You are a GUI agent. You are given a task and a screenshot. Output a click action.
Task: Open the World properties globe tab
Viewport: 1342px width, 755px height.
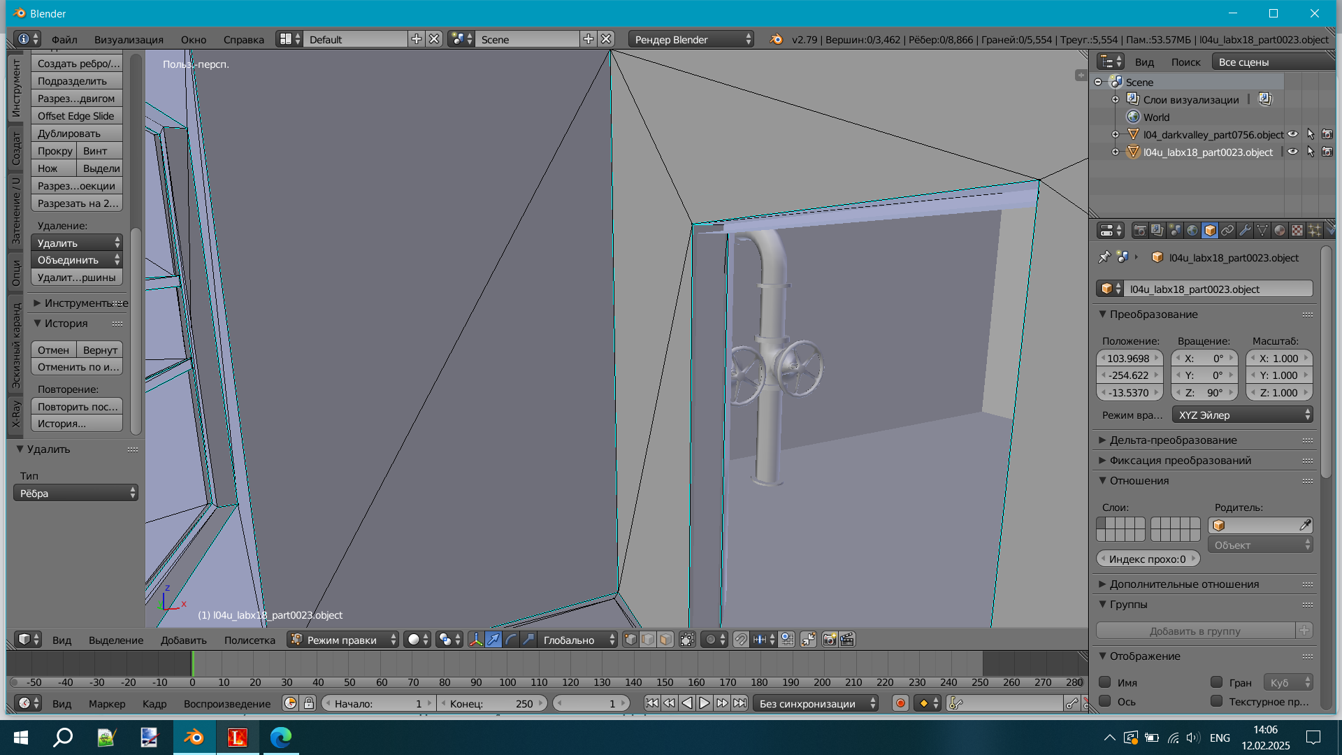1192,231
